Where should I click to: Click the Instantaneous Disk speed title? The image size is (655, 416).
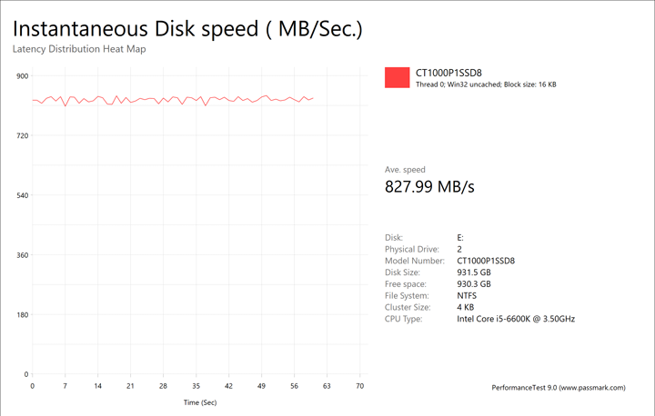pyautogui.click(x=187, y=28)
